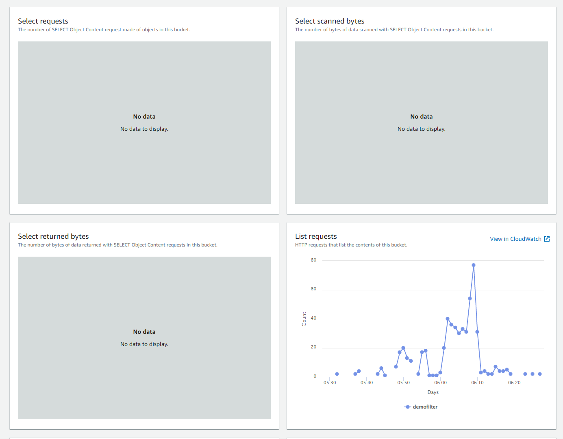Click the 05:50 time axis label
The height and width of the screenshot is (439, 563).
pyautogui.click(x=404, y=383)
